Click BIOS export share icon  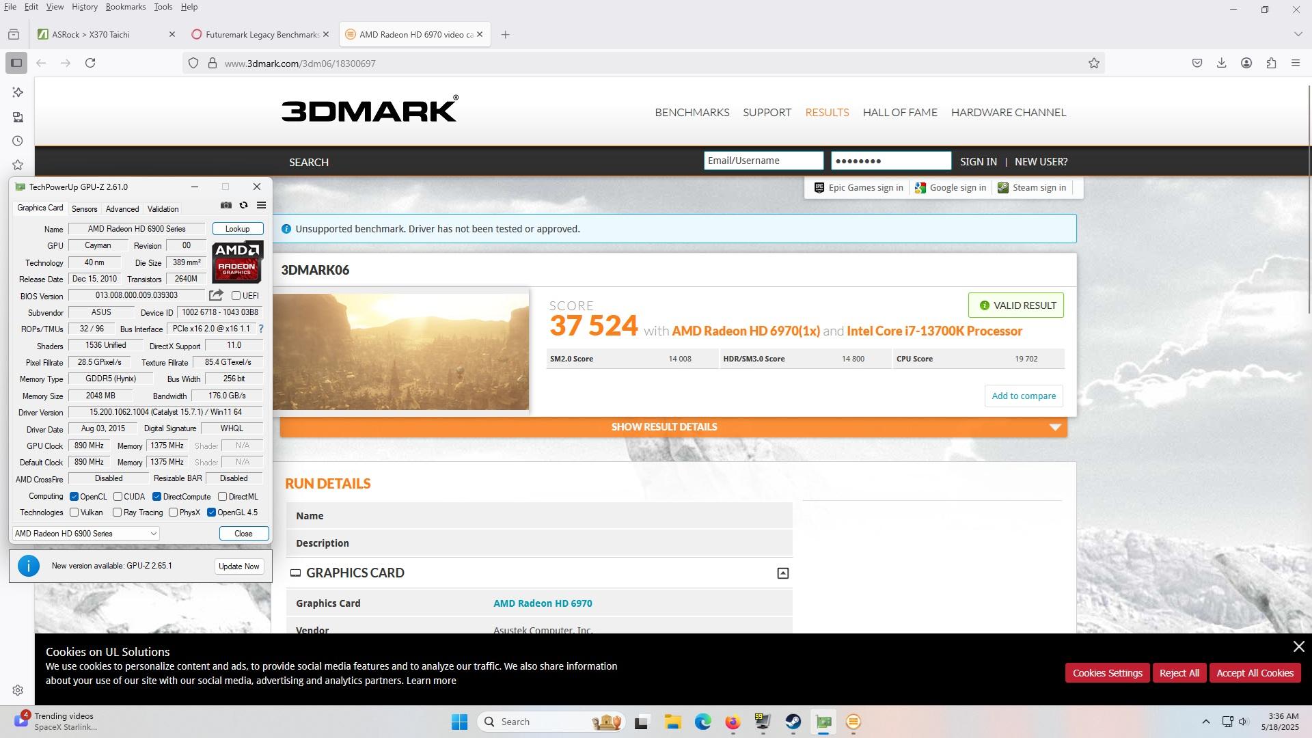point(216,295)
